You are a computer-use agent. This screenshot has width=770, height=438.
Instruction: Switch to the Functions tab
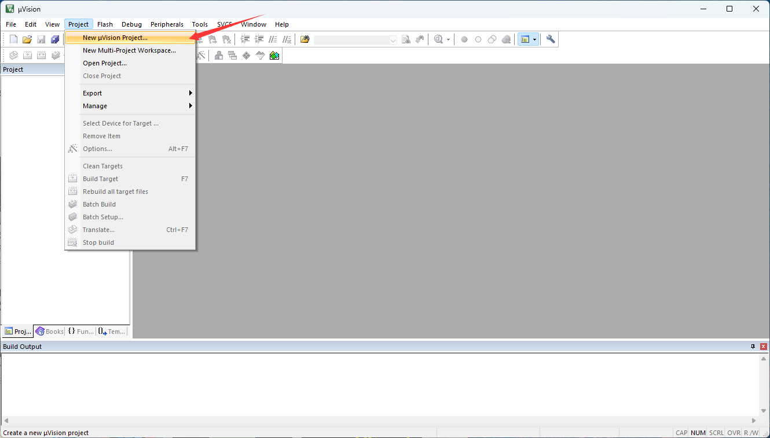pos(80,332)
